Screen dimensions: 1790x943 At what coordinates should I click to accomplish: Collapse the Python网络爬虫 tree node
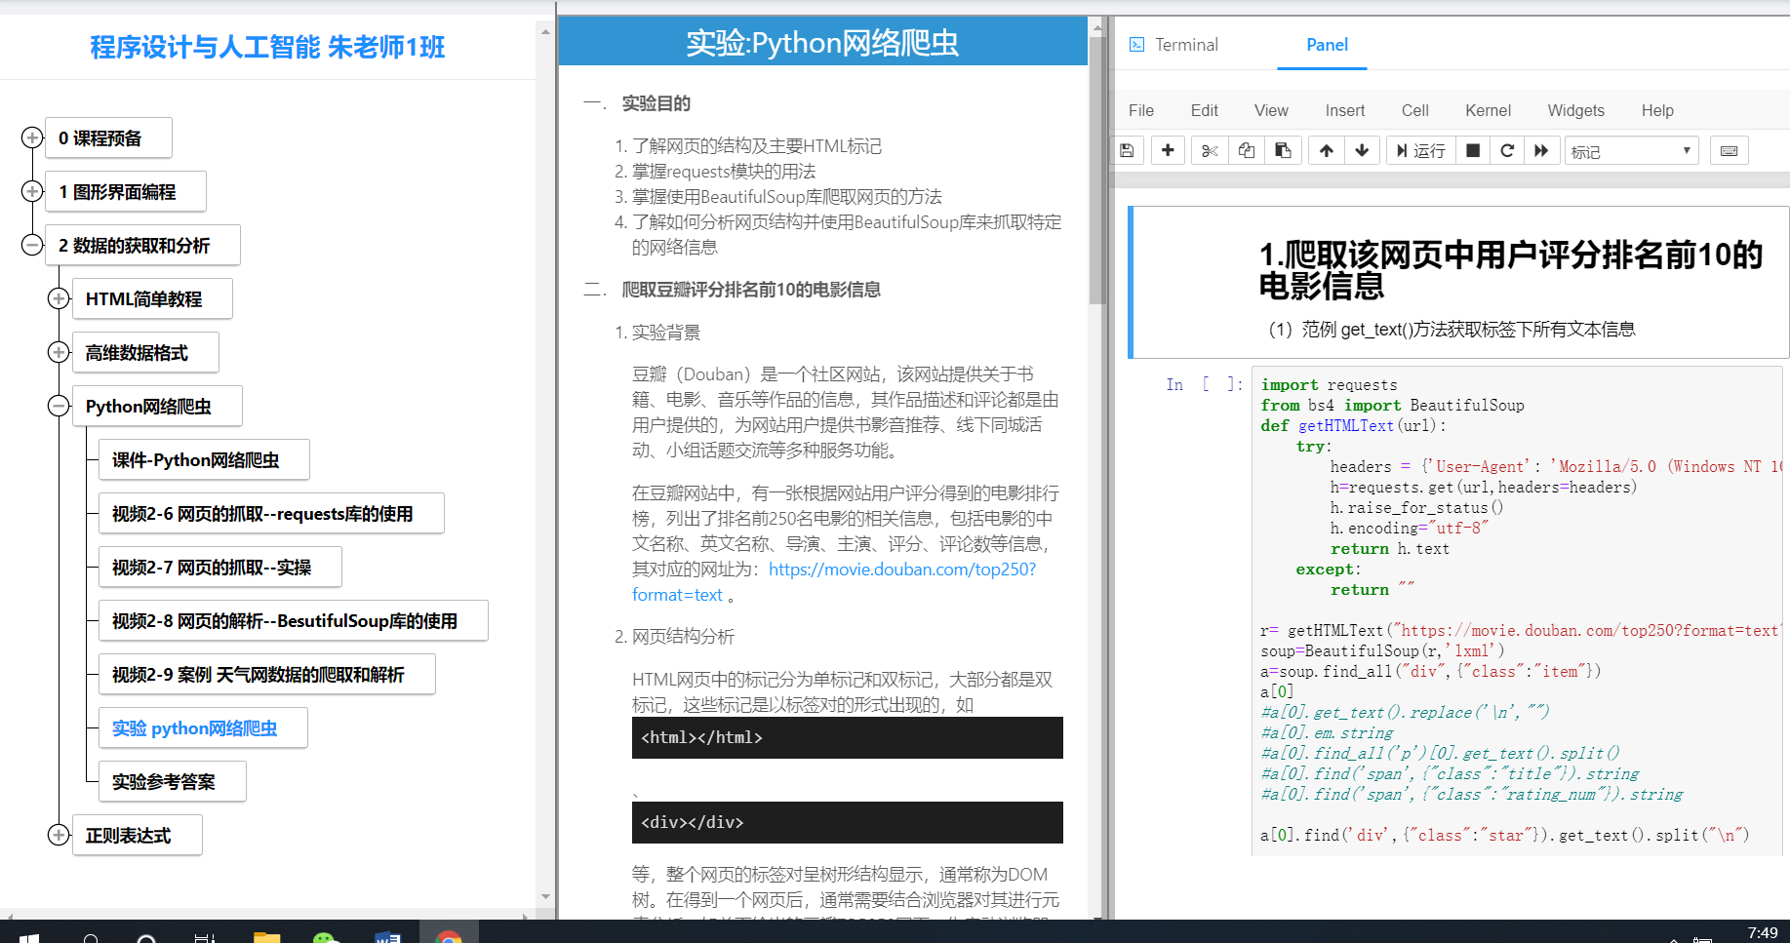coord(59,406)
